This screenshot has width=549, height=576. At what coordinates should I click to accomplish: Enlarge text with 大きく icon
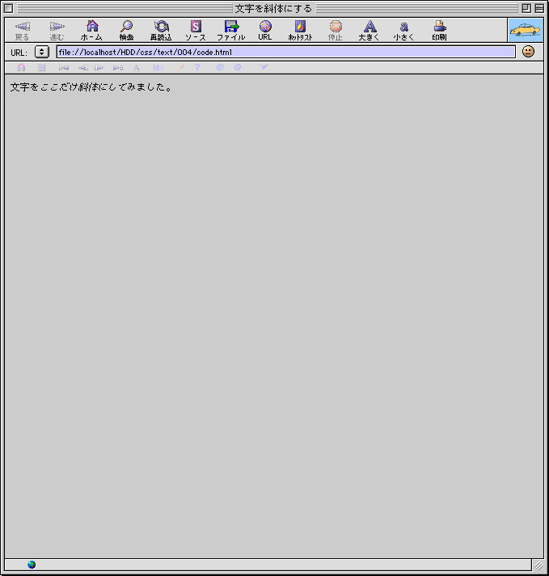(370, 27)
